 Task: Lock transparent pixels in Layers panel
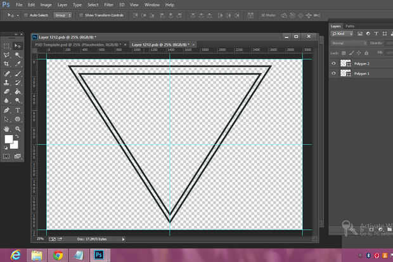(x=344, y=53)
